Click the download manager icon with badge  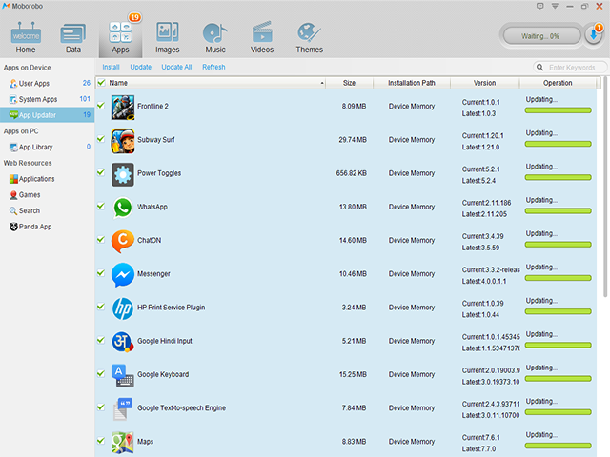(593, 35)
